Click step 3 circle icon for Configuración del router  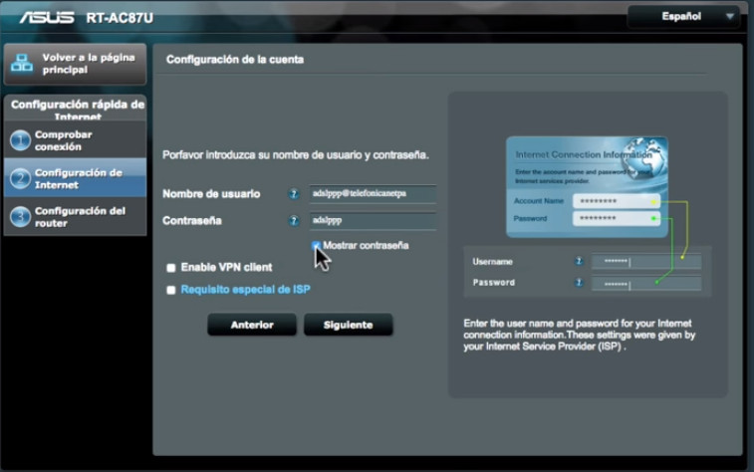[20, 216]
